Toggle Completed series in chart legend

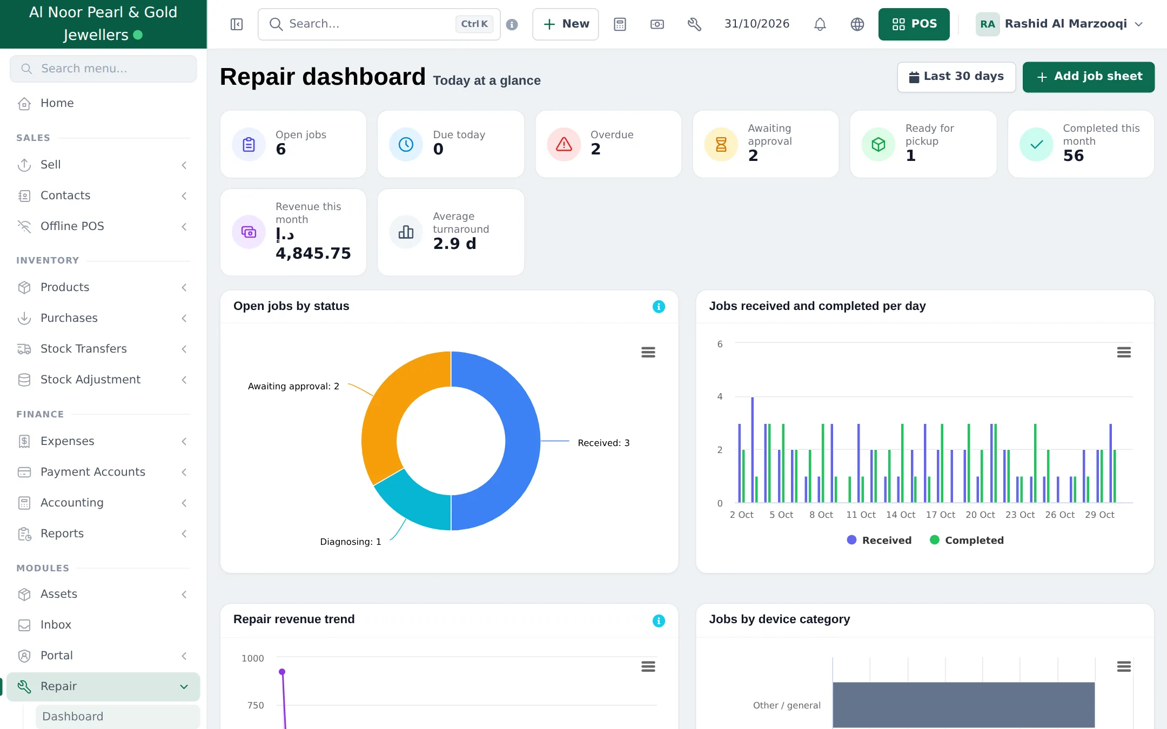(967, 540)
